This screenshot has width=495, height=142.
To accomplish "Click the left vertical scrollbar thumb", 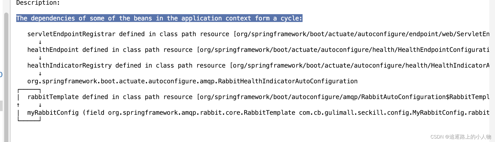I will [x=6, y=77].
